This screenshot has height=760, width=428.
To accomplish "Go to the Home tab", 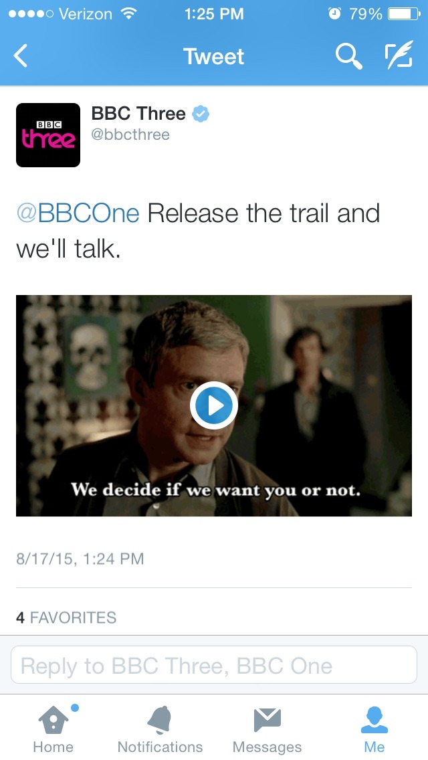I will tap(53, 729).
